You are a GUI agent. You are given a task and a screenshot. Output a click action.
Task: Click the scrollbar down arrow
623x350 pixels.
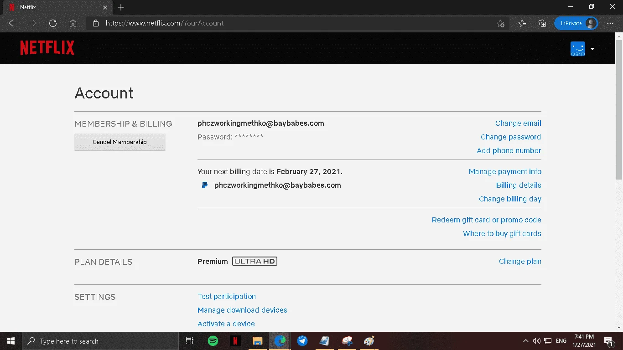pyautogui.click(x=619, y=327)
